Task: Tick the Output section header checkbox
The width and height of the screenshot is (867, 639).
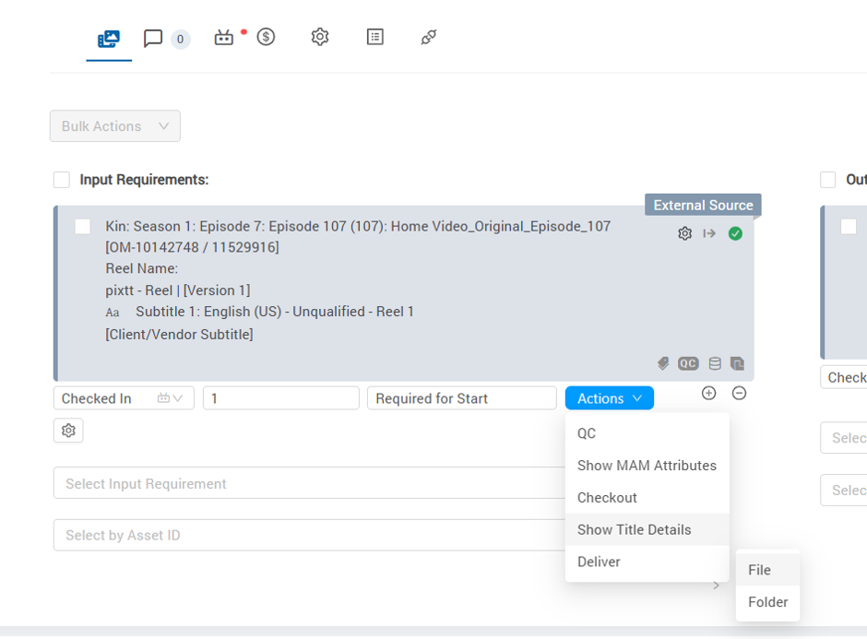Action: pyautogui.click(x=827, y=180)
